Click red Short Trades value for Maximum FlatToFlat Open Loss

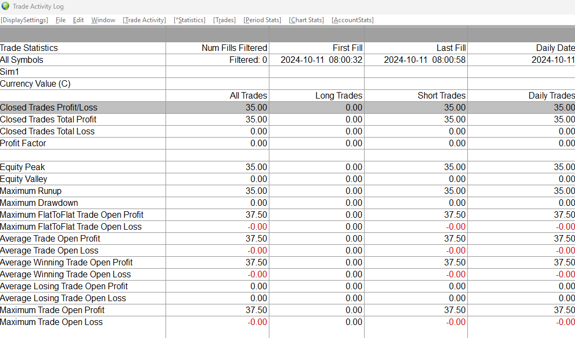tap(456, 226)
